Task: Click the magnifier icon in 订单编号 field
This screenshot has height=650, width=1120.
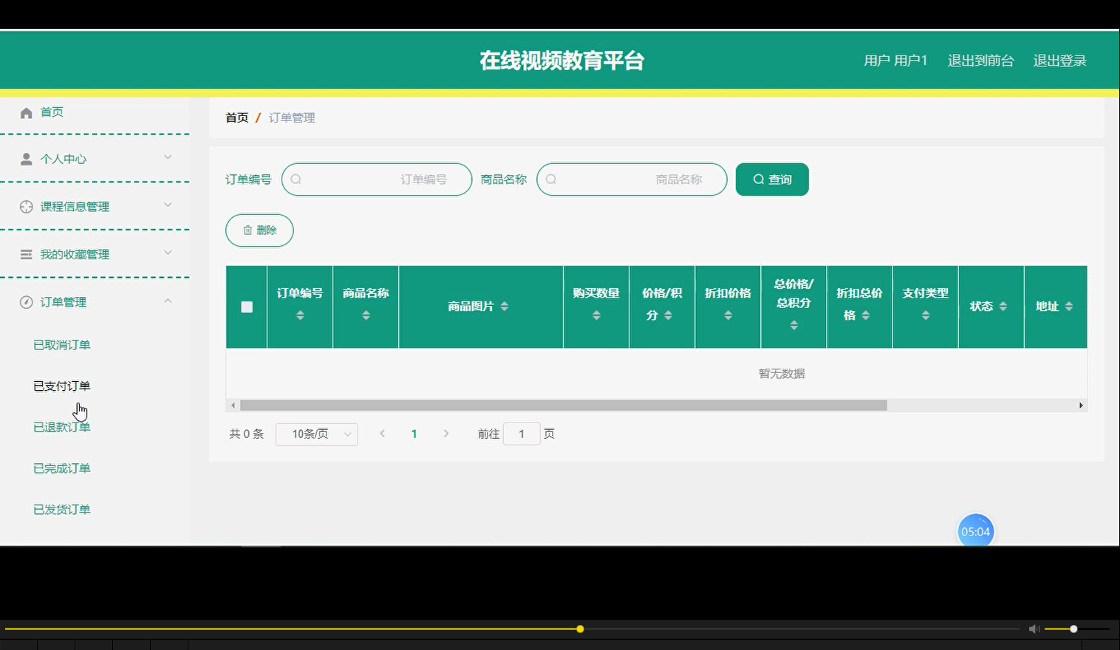Action: (x=296, y=179)
